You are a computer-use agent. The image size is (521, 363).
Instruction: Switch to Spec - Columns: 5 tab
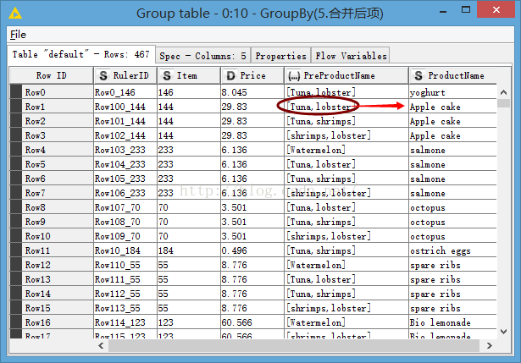coord(202,56)
